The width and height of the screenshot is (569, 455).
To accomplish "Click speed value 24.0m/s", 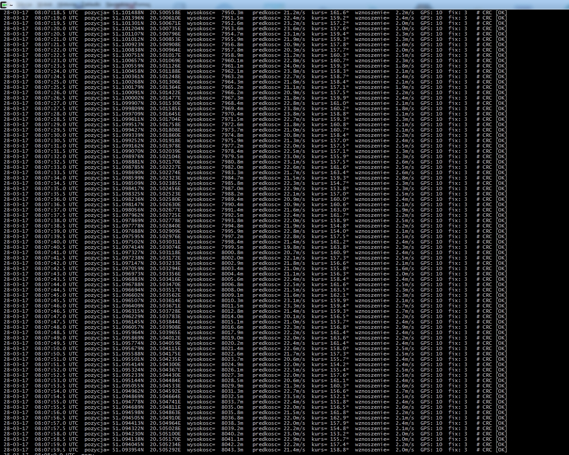I will pyautogui.click(x=294, y=66).
